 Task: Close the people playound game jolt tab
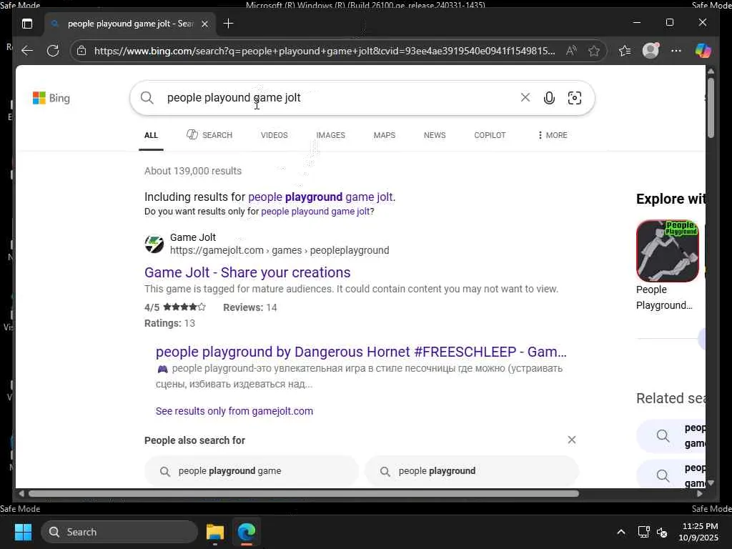coord(204,24)
